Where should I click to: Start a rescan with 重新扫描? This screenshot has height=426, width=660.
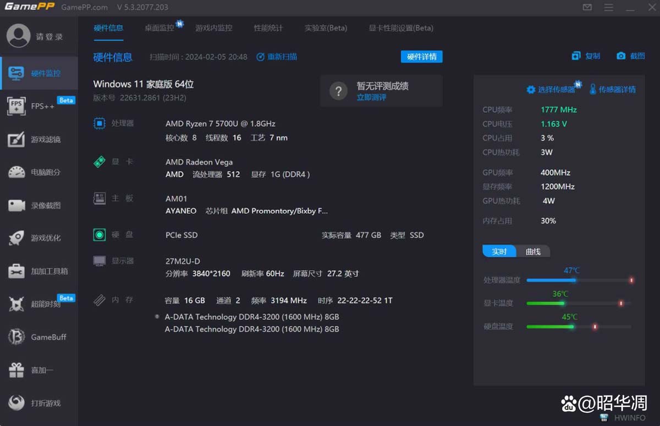tap(277, 57)
